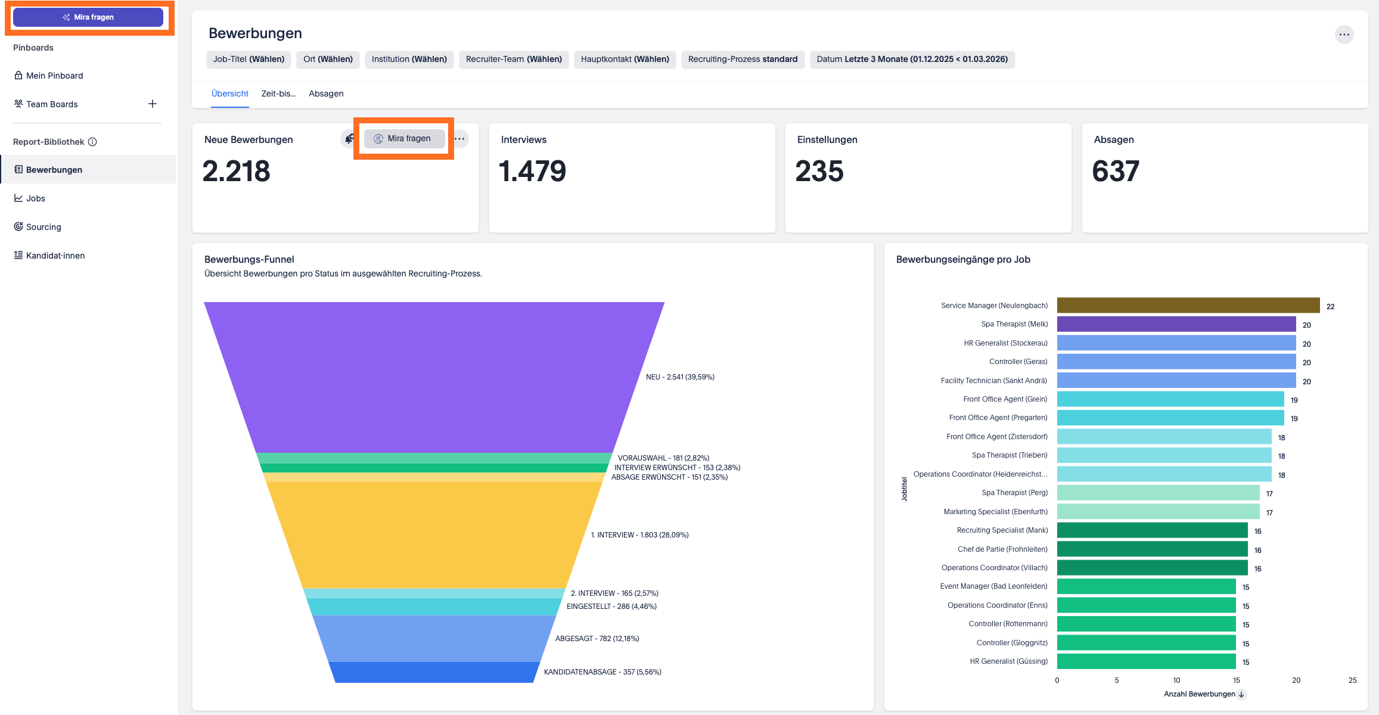Switch to the Absagen tab

[326, 94]
